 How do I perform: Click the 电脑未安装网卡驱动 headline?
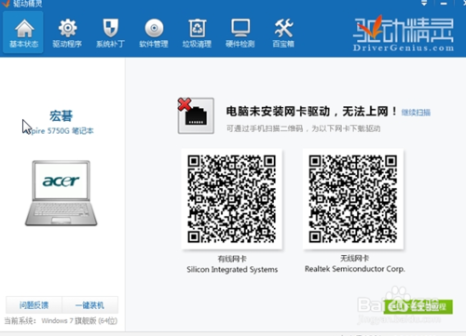coord(311,112)
